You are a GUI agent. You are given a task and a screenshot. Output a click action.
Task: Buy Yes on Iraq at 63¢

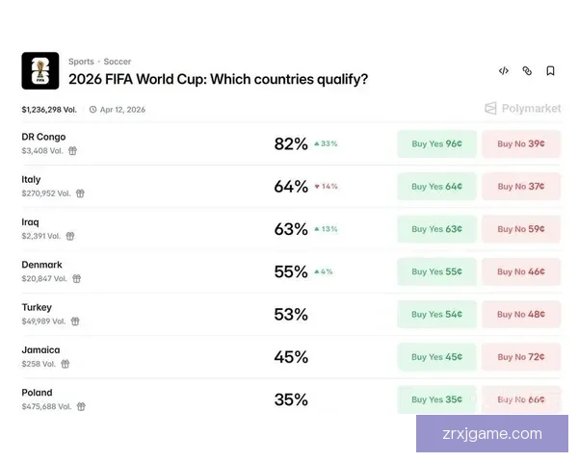click(436, 229)
